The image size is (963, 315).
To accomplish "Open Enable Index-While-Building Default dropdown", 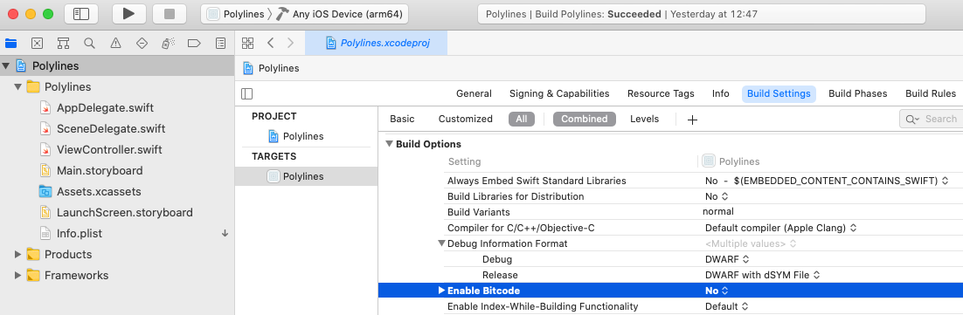I will click(726, 306).
